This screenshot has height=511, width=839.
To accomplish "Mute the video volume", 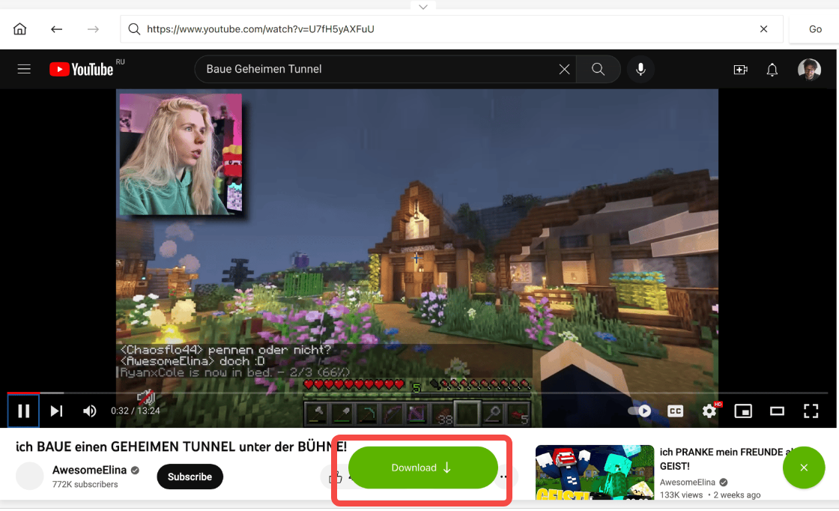I will click(89, 411).
